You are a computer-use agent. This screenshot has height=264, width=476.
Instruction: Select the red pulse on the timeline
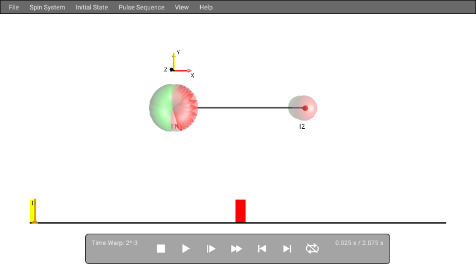[x=241, y=211]
